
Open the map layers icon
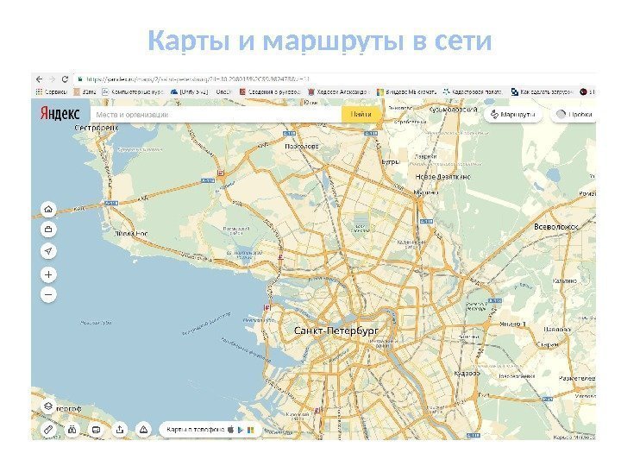[x=48, y=406]
